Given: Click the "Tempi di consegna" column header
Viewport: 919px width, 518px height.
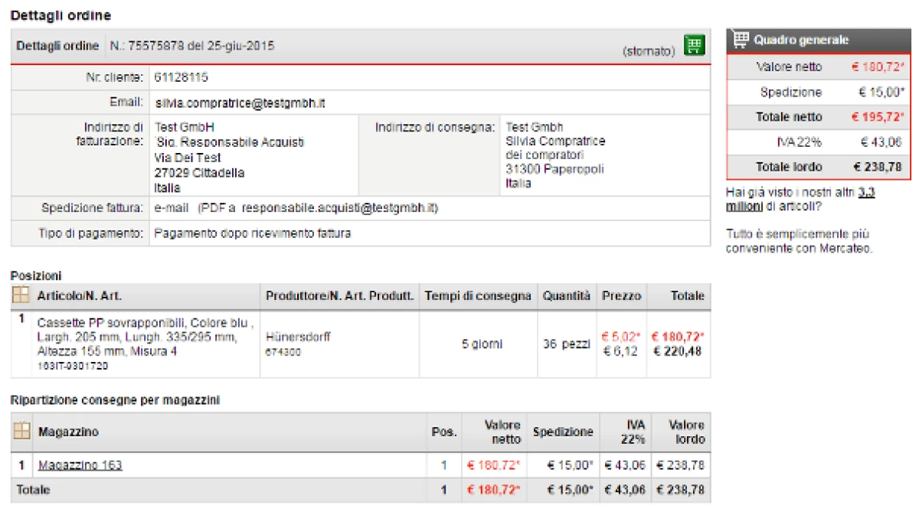Looking at the screenshot, I should (x=478, y=295).
